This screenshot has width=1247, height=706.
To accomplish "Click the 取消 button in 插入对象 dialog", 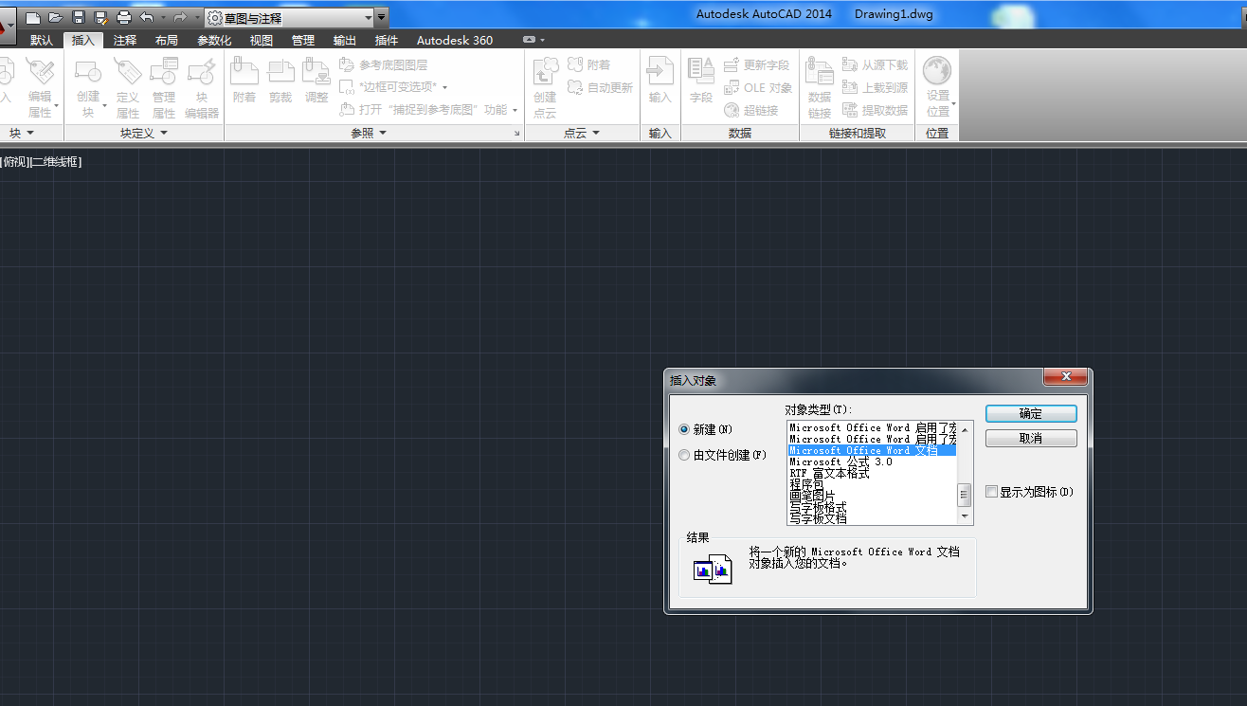I will (1031, 438).
